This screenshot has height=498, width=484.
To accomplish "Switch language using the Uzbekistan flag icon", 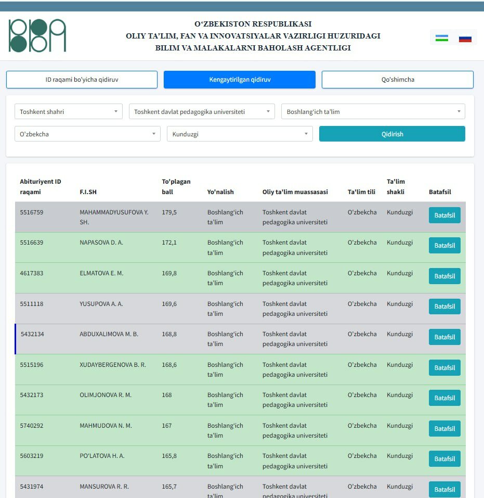I will pos(441,38).
